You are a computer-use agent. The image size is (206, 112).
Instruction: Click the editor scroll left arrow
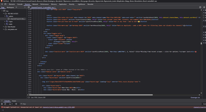tap(28, 95)
